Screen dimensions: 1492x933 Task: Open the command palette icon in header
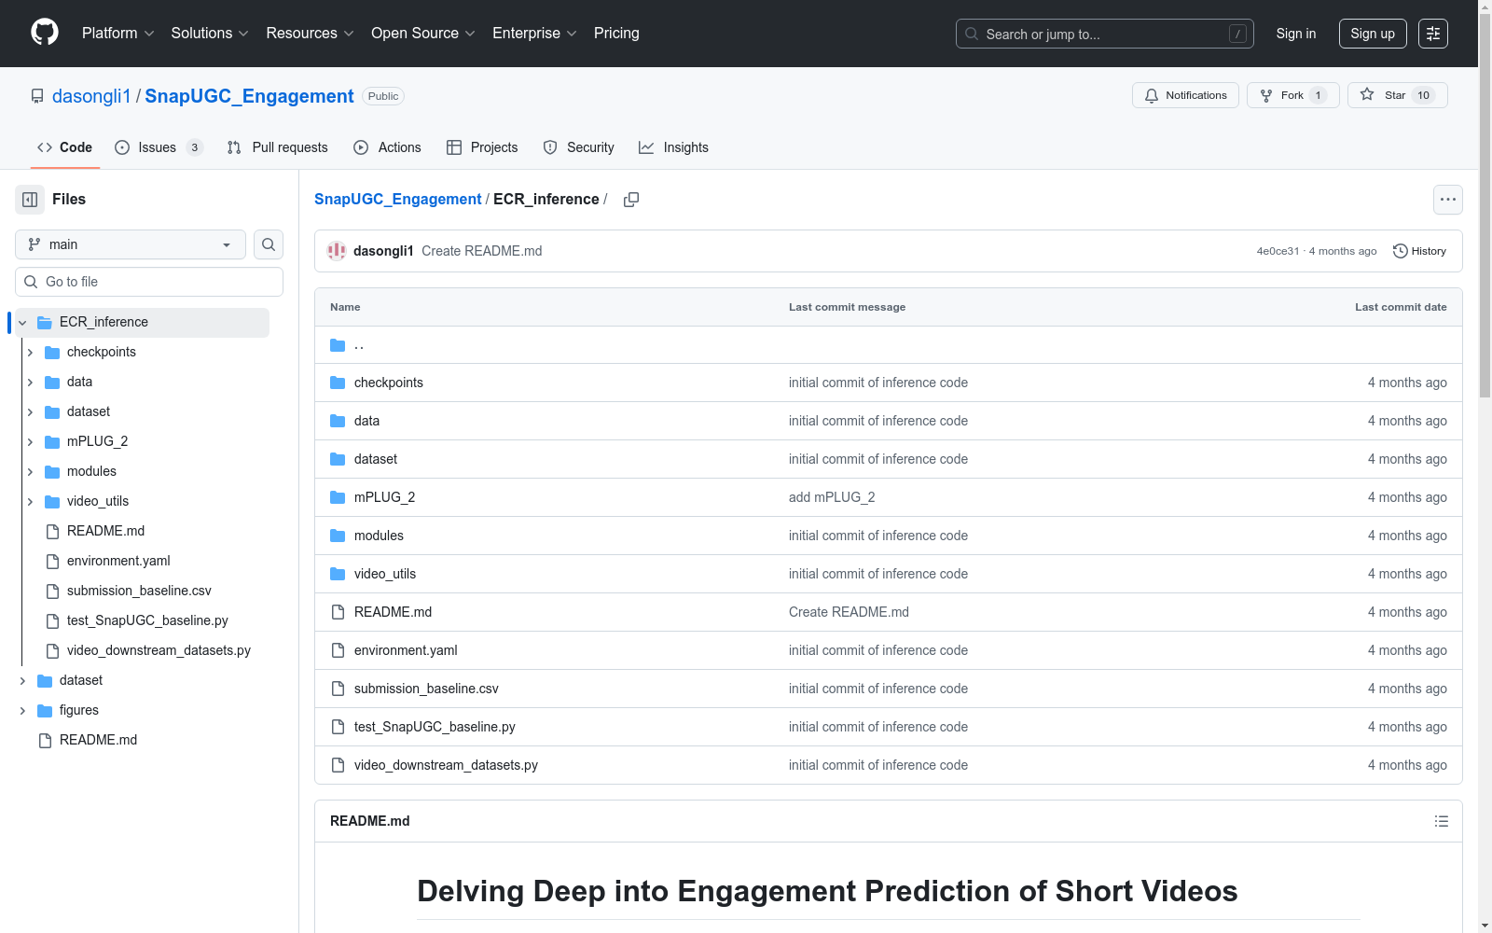click(x=1433, y=34)
